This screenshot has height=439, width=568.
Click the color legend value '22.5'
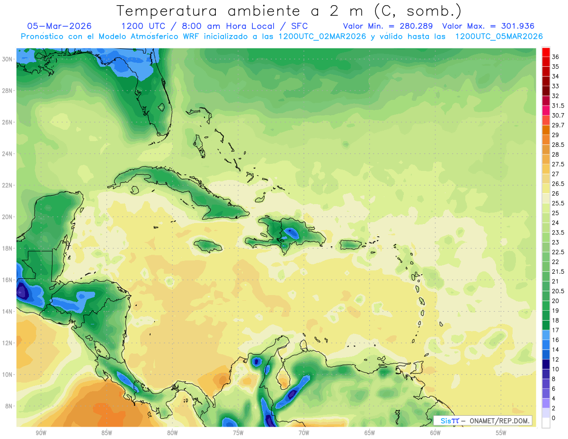tap(558, 252)
